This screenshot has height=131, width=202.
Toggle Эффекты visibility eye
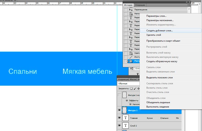pos(127,100)
